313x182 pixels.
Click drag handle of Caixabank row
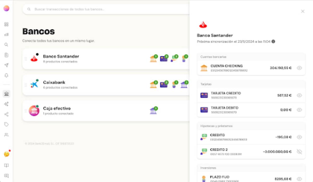26,85
